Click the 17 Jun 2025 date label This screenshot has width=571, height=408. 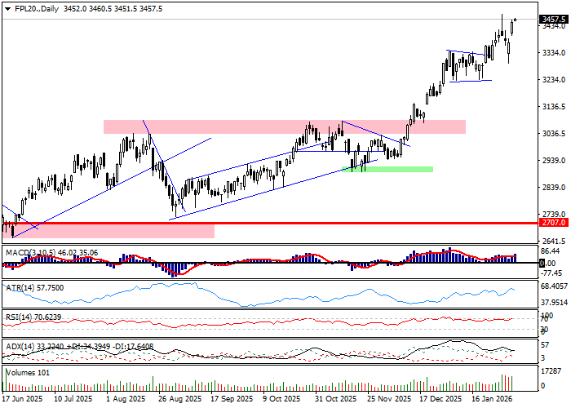[24, 400]
